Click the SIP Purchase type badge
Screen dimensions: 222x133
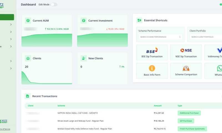click(186, 121)
